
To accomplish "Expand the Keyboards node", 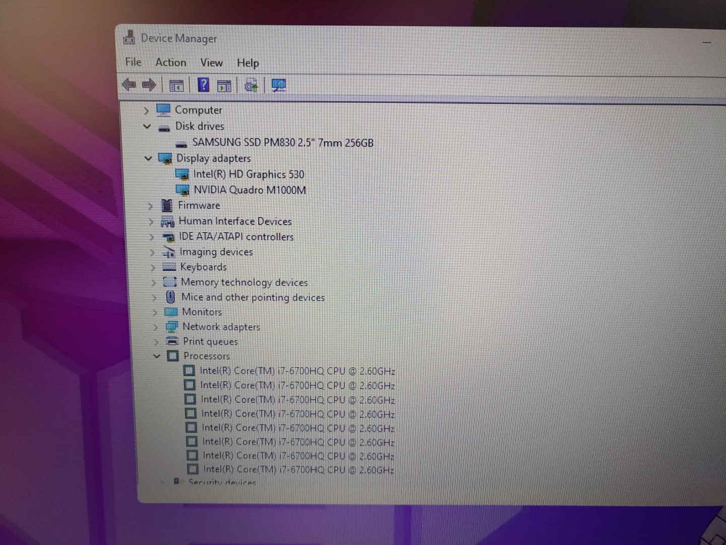I will (x=152, y=267).
